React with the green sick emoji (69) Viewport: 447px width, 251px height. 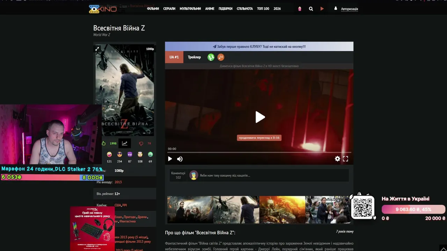point(150,154)
